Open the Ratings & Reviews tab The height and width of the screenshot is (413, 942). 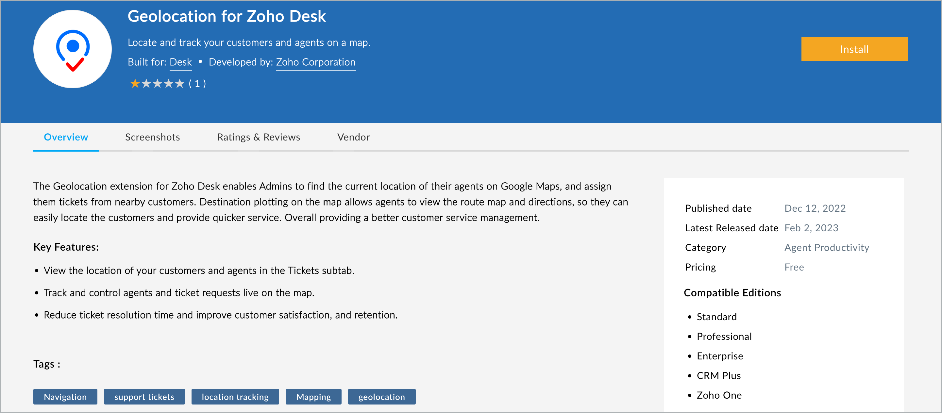(x=259, y=137)
